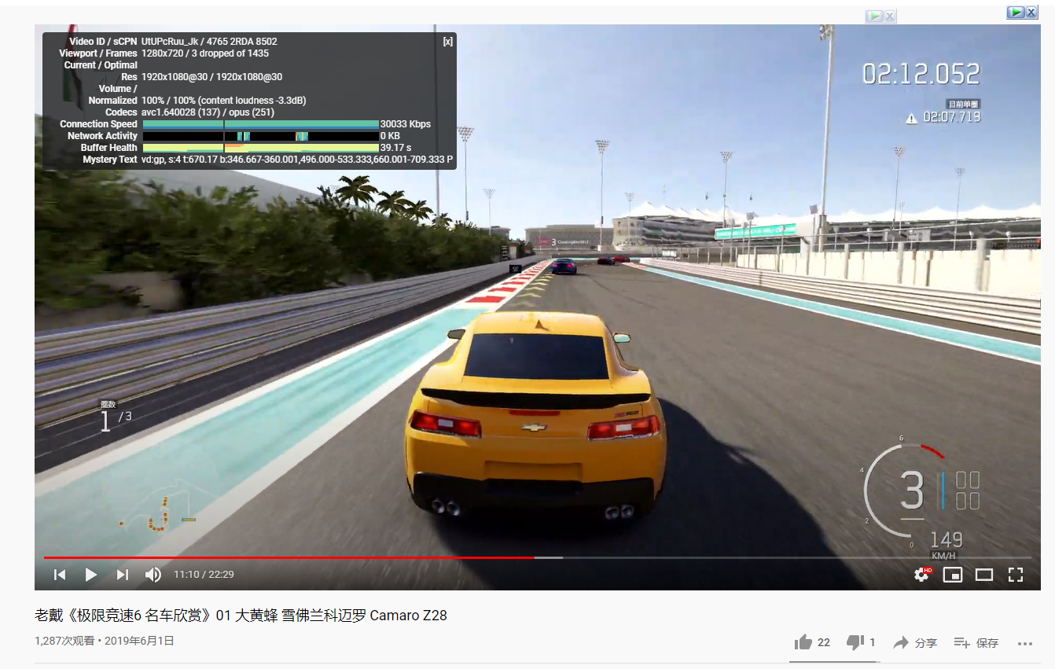Like the video with thumbs up
1055x669 pixels.
coord(803,642)
